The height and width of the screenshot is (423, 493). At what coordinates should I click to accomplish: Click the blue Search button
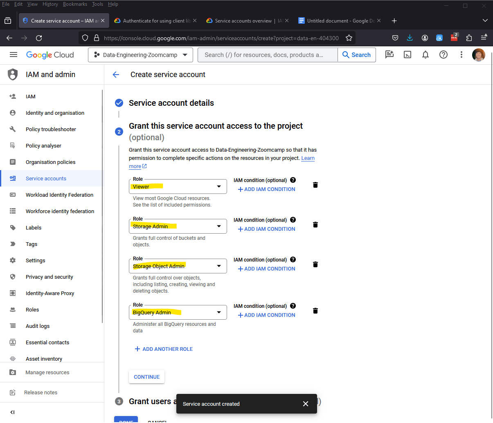pyautogui.click(x=357, y=55)
